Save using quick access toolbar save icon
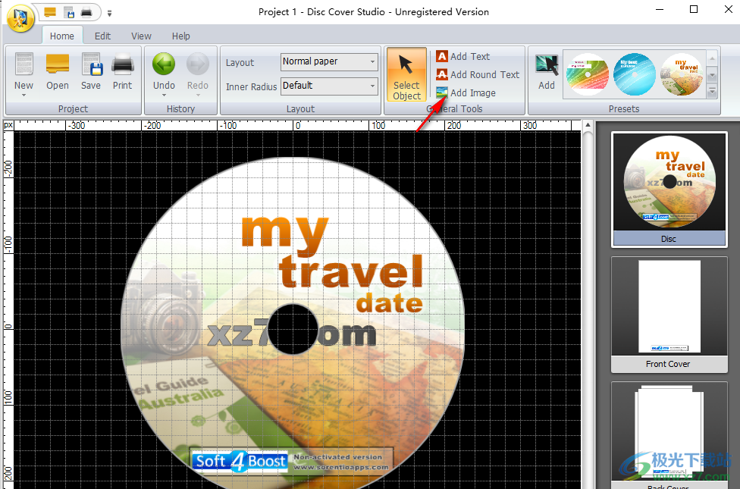Image resolution: width=740 pixels, height=489 pixels. pyautogui.click(x=68, y=12)
